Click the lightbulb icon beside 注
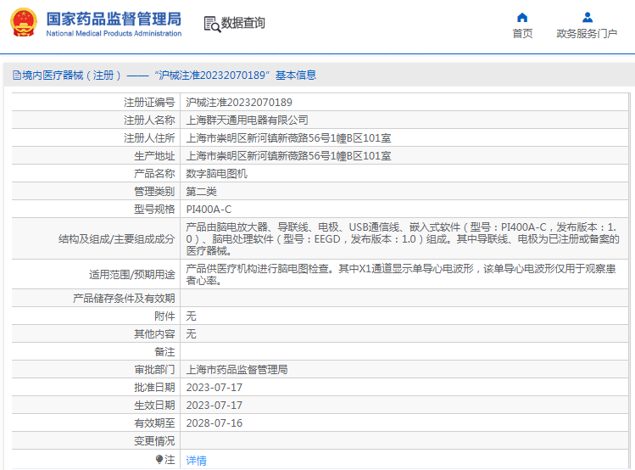Viewport: 635px width, 470px height. click(159, 460)
